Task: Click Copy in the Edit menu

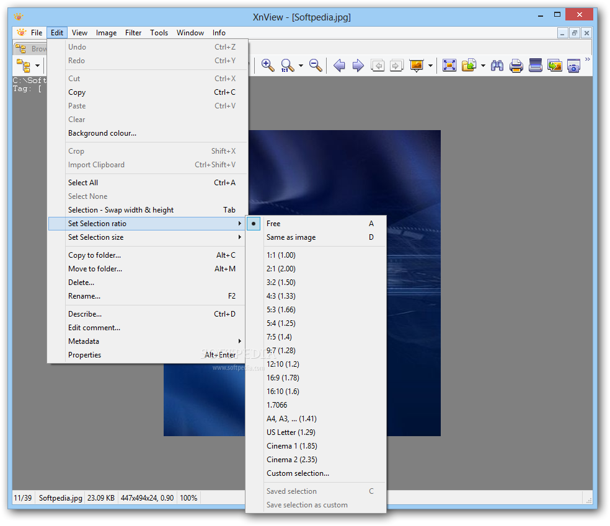Action: [147, 92]
